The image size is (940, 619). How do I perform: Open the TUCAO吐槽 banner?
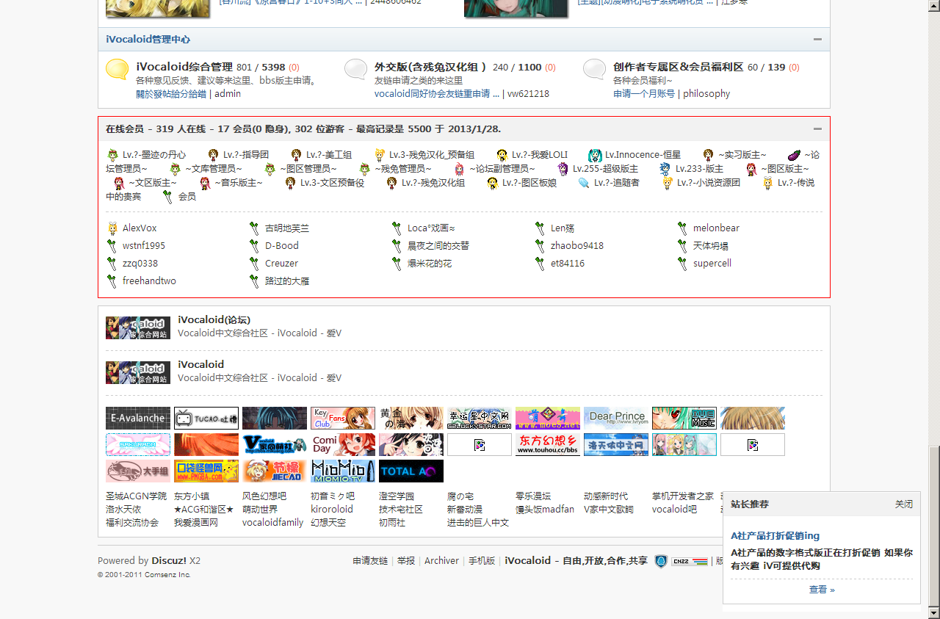(x=206, y=418)
